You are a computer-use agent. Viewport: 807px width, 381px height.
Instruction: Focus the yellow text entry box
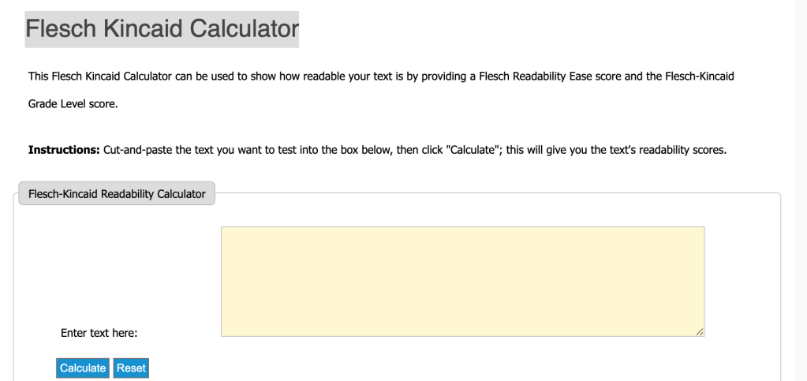click(462, 282)
